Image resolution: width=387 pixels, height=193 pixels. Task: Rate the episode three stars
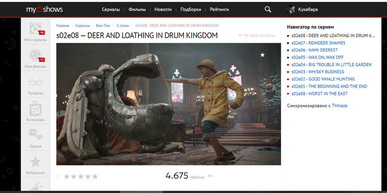pos(81,176)
